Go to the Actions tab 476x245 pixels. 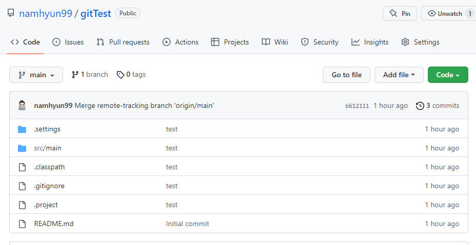pos(180,42)
